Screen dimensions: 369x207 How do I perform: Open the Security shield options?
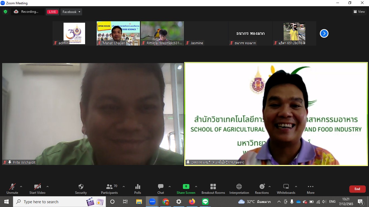click(81, 189)
